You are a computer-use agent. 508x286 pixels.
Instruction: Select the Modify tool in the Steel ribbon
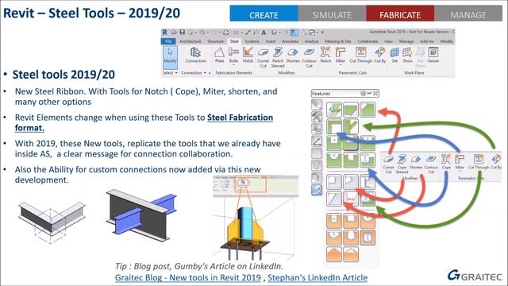(170, 57)
